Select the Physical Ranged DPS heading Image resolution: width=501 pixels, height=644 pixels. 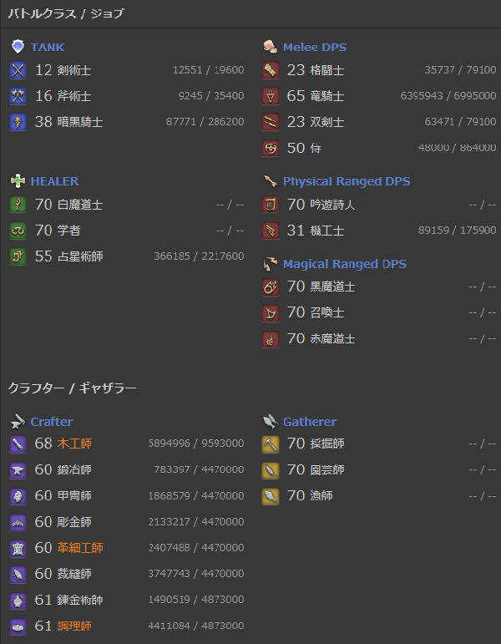click(x=347, y=181)
